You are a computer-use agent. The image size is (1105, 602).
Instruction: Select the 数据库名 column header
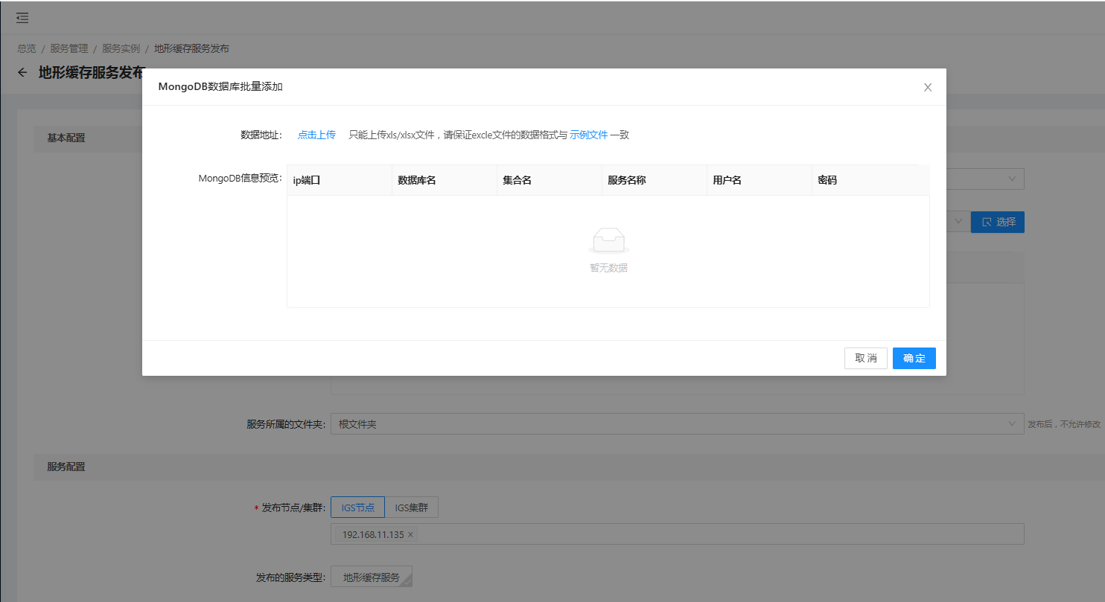pos(445,180)
